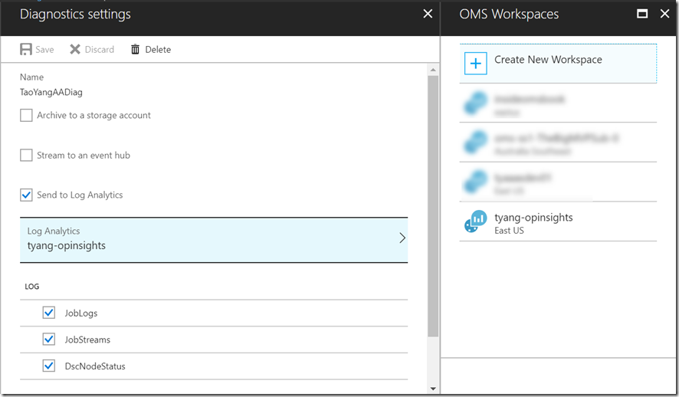Screen dimensions: 679x397
Task: Click Create New Workspace
Action: pyautogui.click(x=558, y=63)
